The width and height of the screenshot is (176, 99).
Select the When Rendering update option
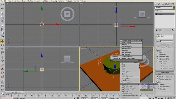[x=159, y=87]
